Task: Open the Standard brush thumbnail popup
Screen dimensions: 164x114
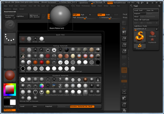Action: coord(10,26)
